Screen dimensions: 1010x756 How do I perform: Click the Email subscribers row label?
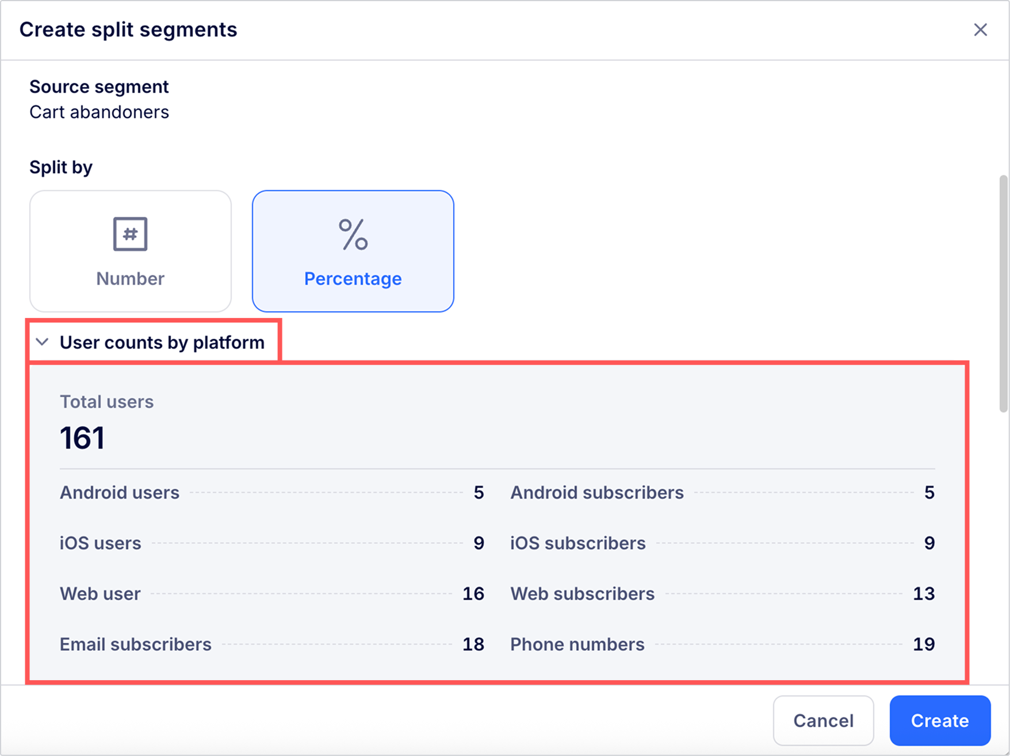coord(136,644)
